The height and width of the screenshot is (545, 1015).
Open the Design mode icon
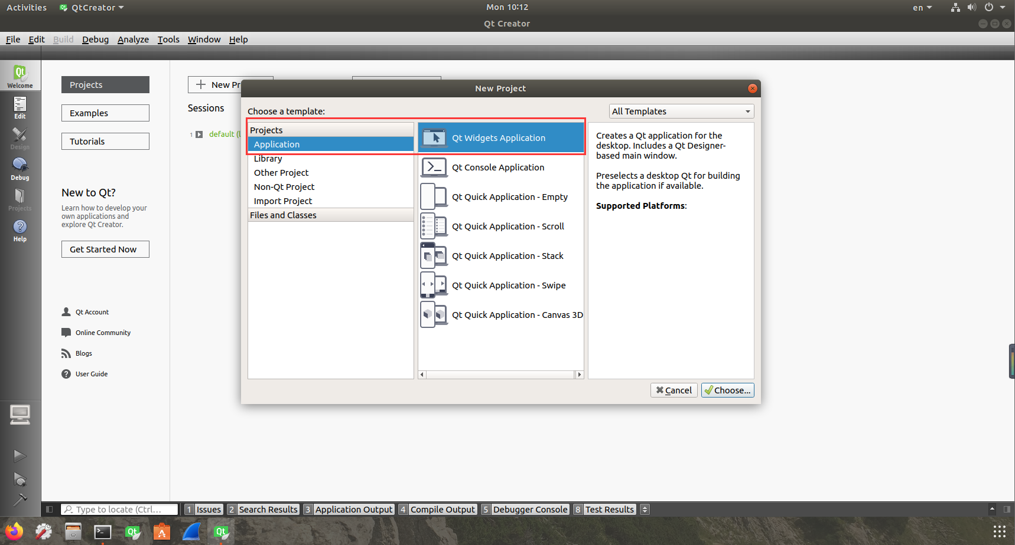point(20,137)
